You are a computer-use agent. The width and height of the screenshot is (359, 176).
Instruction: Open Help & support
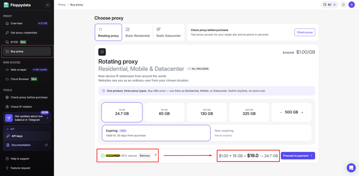pos(27,159)
